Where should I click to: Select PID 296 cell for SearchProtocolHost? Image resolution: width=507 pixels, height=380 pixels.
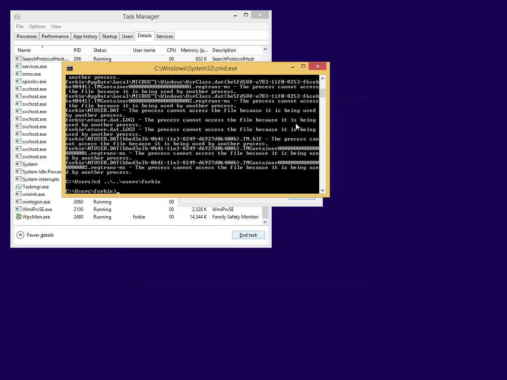(x=77, y=59)
